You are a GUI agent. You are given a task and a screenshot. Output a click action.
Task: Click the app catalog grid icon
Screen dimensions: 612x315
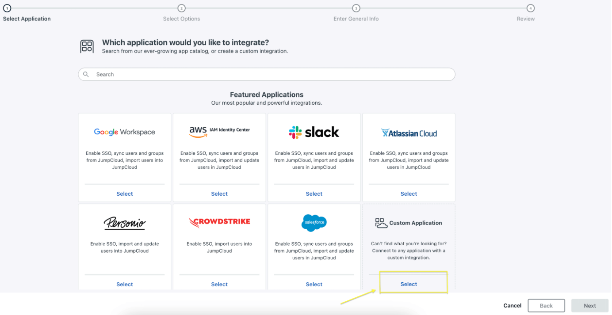click(x=87, y=46)
